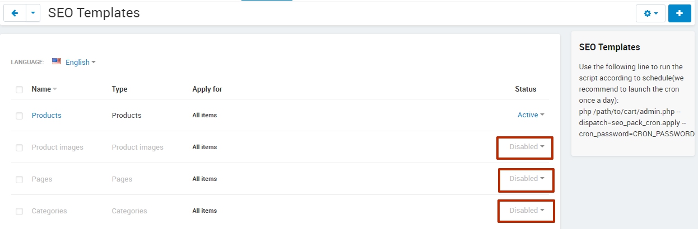Open the Products template link
The height and width of the screenshot is (229, 698).
[46, 115]
